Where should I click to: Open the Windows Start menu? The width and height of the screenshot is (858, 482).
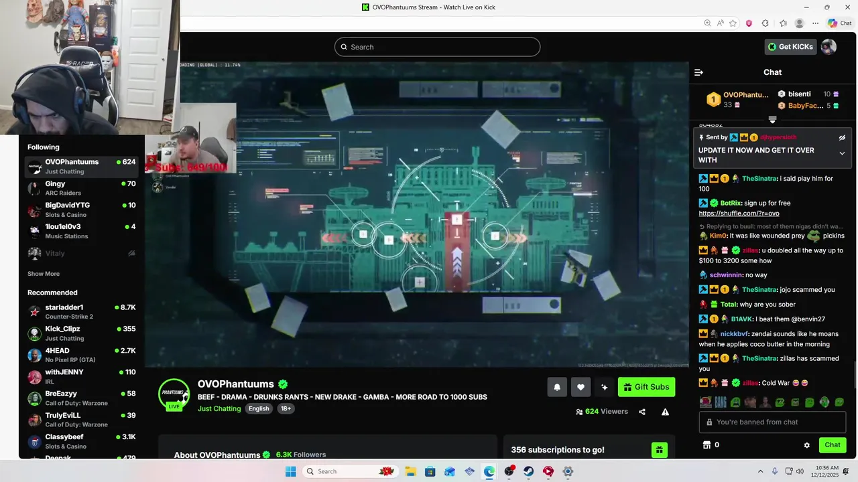pos(290,471)
